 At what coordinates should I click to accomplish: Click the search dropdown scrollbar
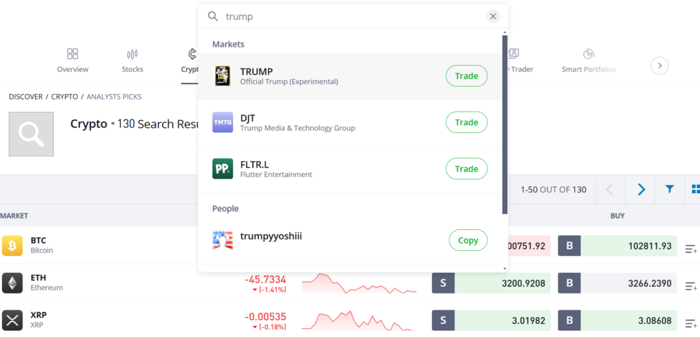(505, 124)
